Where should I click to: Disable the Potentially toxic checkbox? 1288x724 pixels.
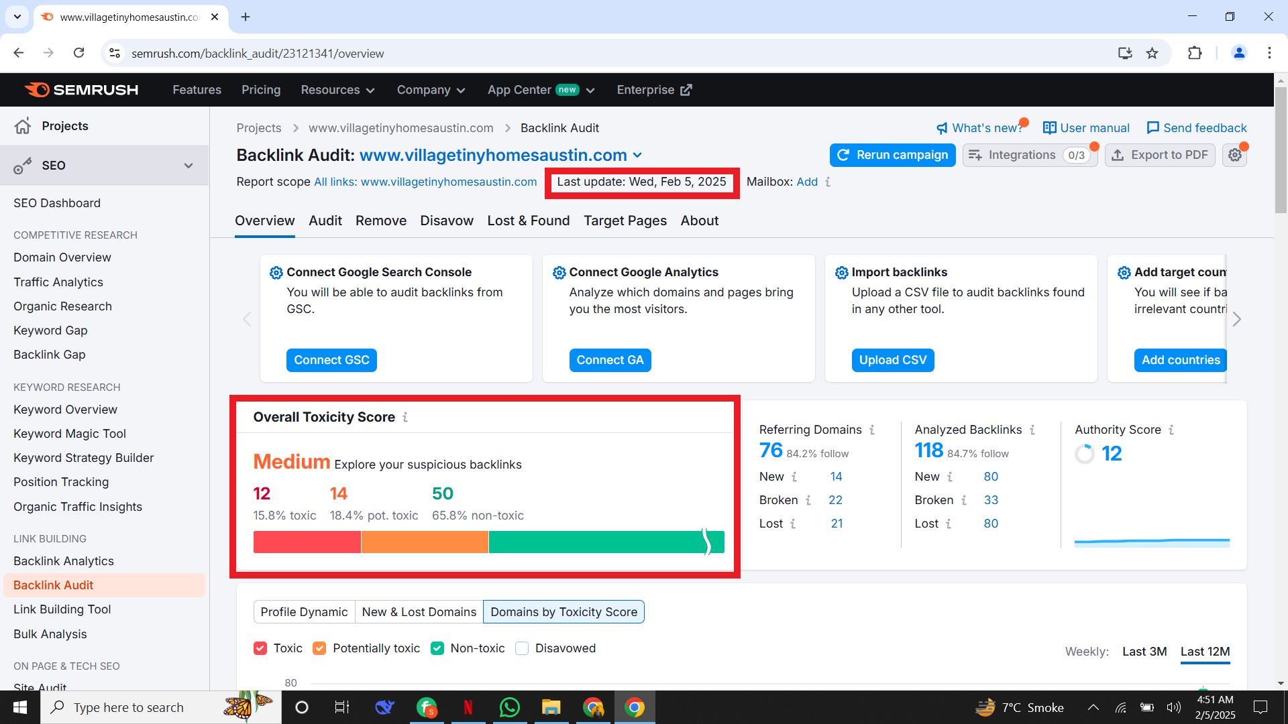(319, 648)
